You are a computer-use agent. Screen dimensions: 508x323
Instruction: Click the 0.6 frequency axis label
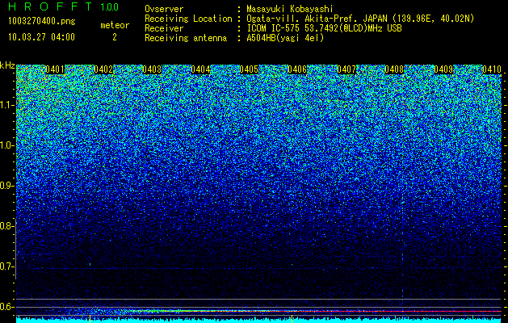(x=6, y=307)
